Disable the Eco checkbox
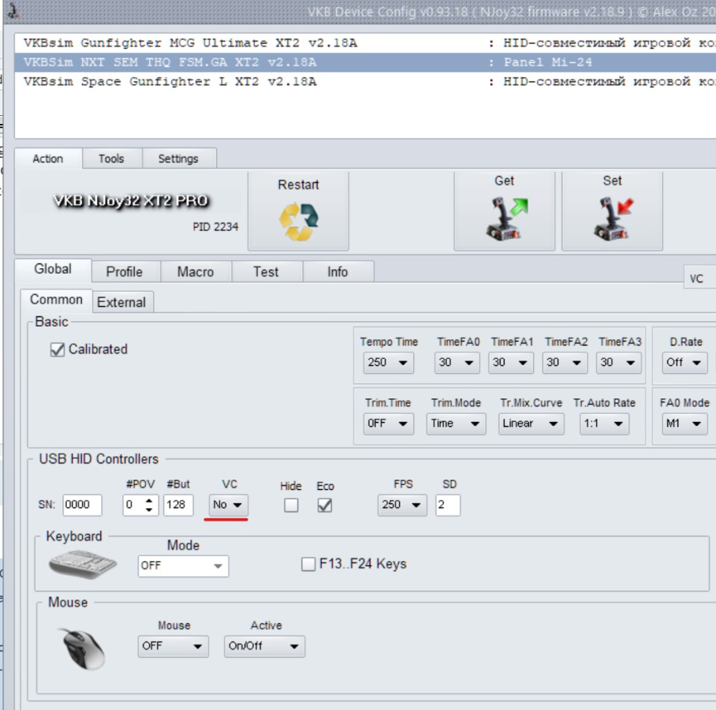 coord(325,506)
